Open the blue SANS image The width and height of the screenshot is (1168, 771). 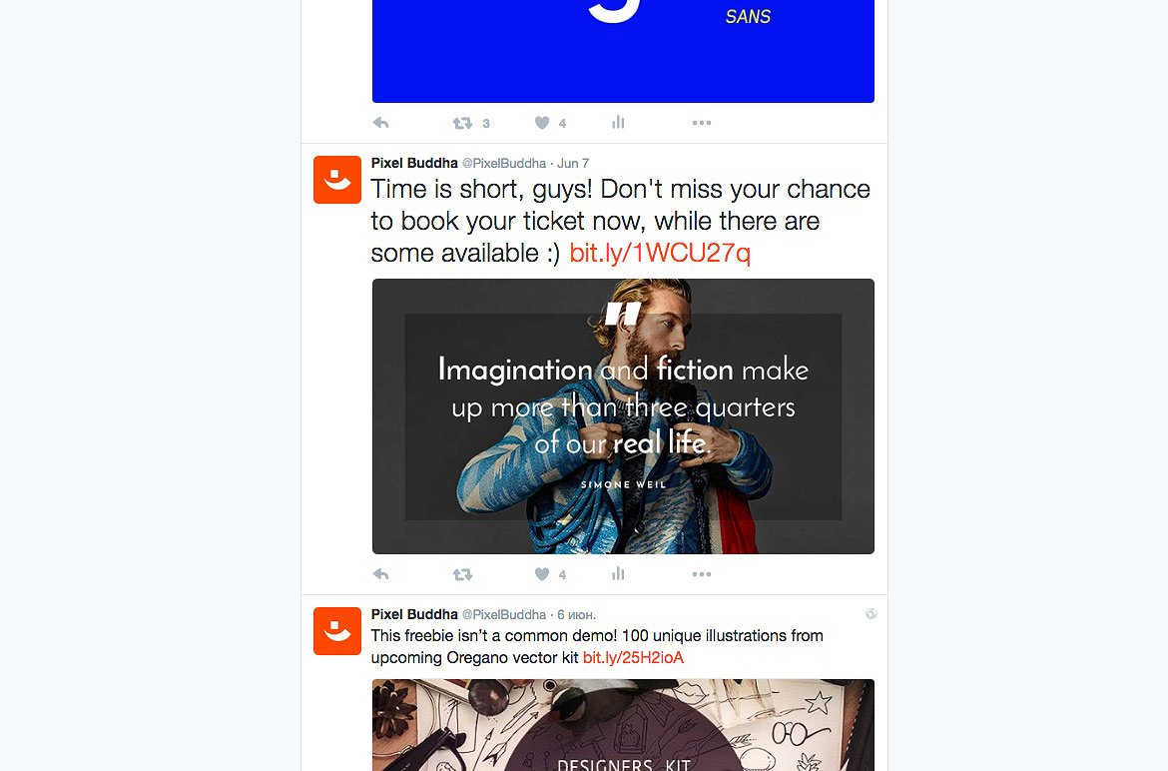coord(624,51)
